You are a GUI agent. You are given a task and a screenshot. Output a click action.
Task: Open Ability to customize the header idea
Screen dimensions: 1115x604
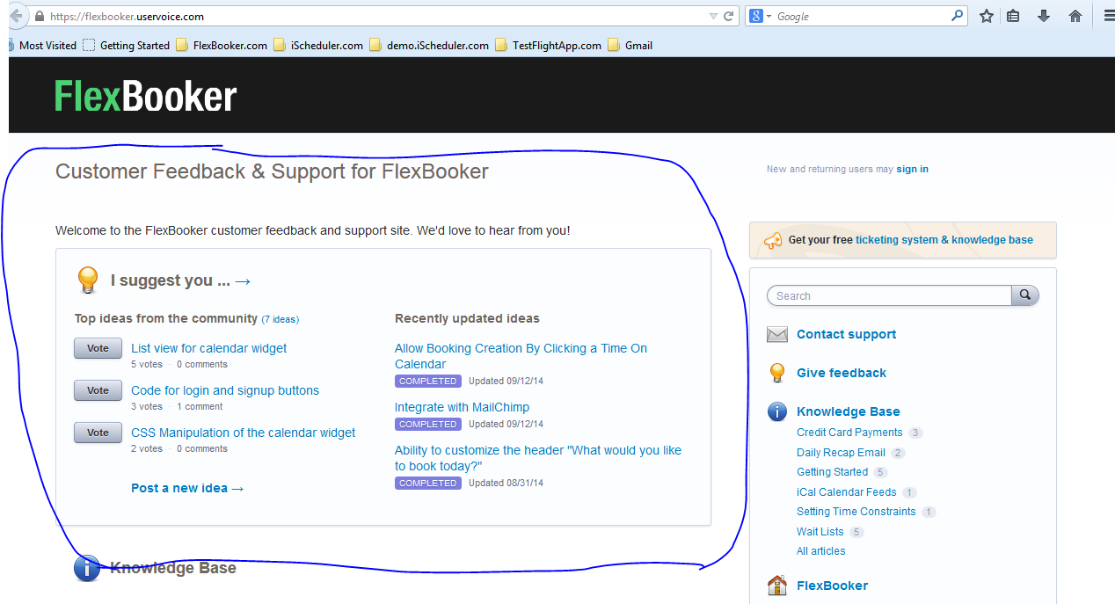[x=538, y=458]
